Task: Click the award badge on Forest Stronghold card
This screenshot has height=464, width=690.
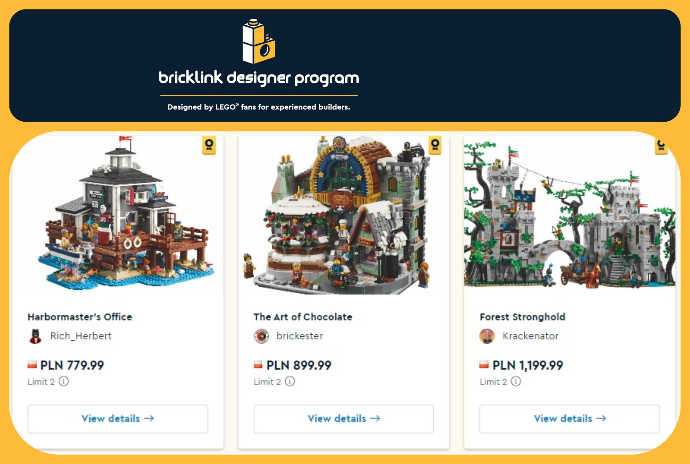Action: pos(661,145)
